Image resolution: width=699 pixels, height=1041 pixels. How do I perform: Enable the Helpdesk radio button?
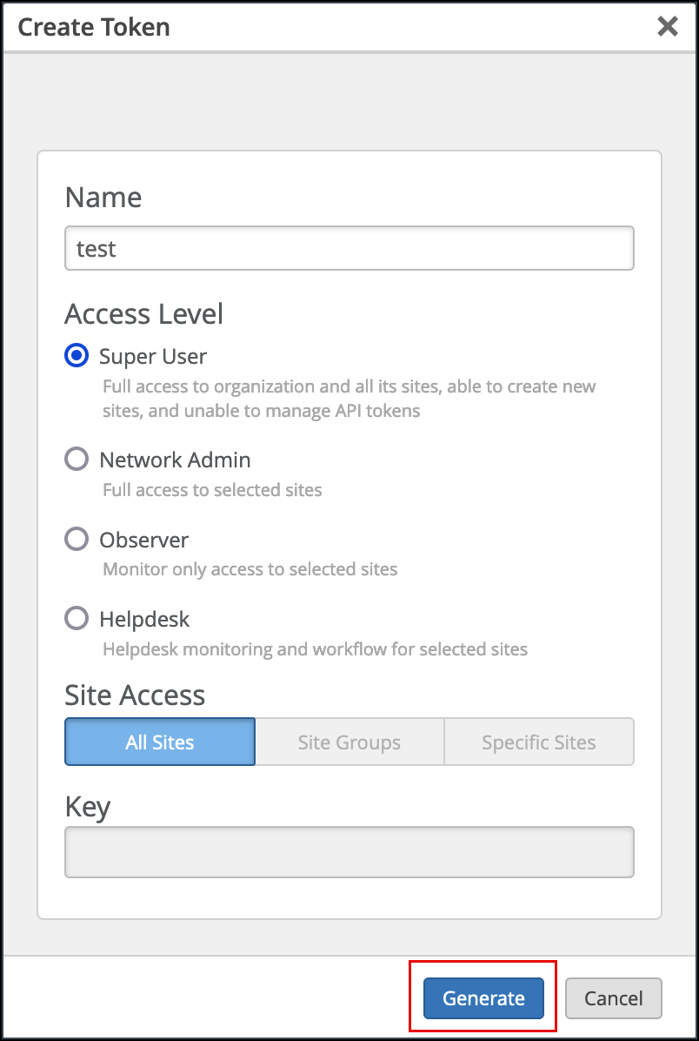[77, 619]
